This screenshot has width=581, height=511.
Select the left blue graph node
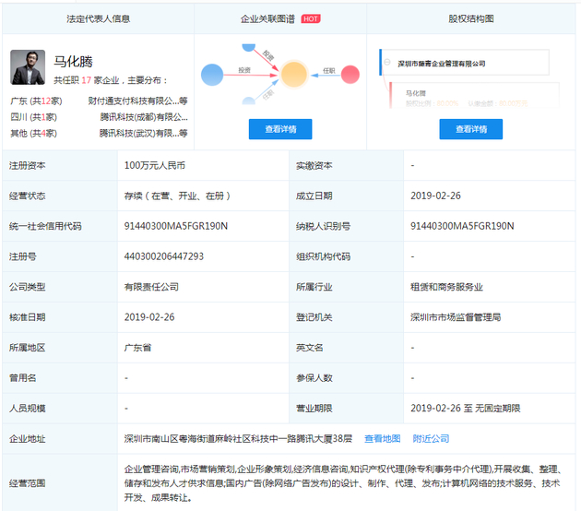tap(212, 72)
